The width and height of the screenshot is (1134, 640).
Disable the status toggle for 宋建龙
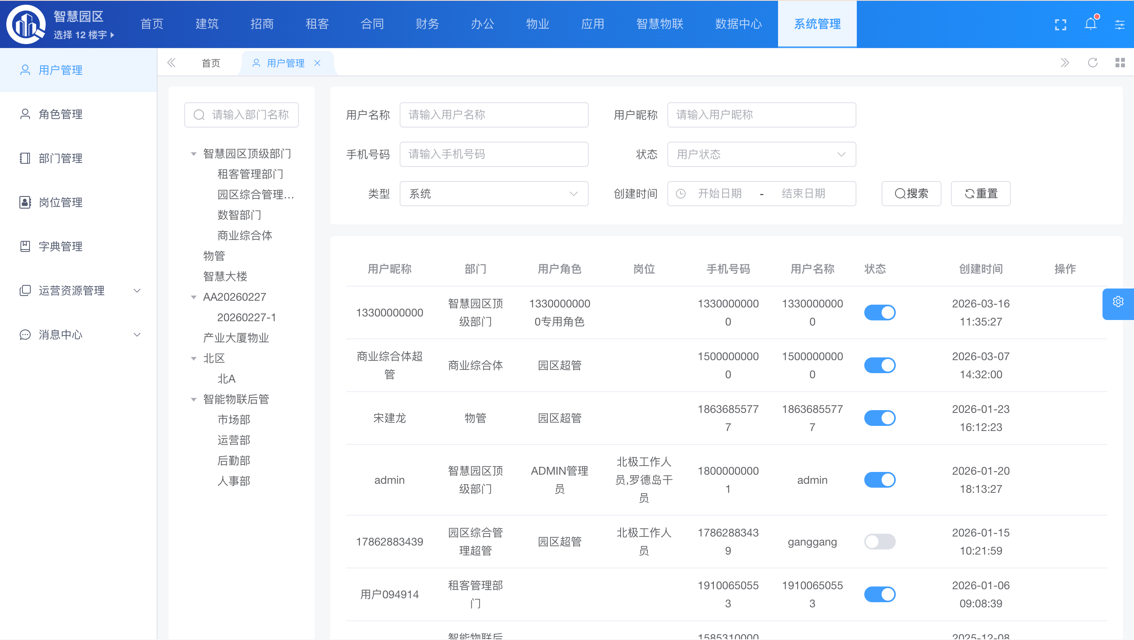[879, 418]
